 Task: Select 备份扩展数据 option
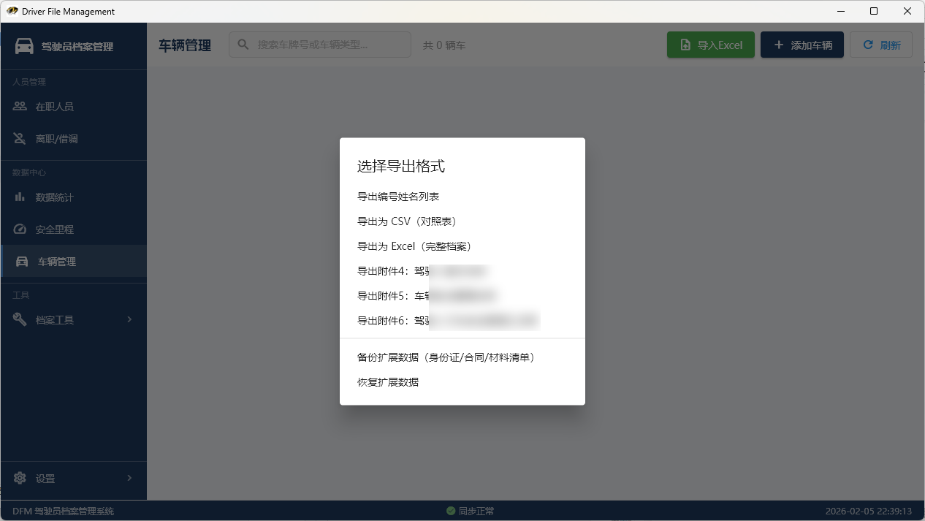(x=446, y=357)
